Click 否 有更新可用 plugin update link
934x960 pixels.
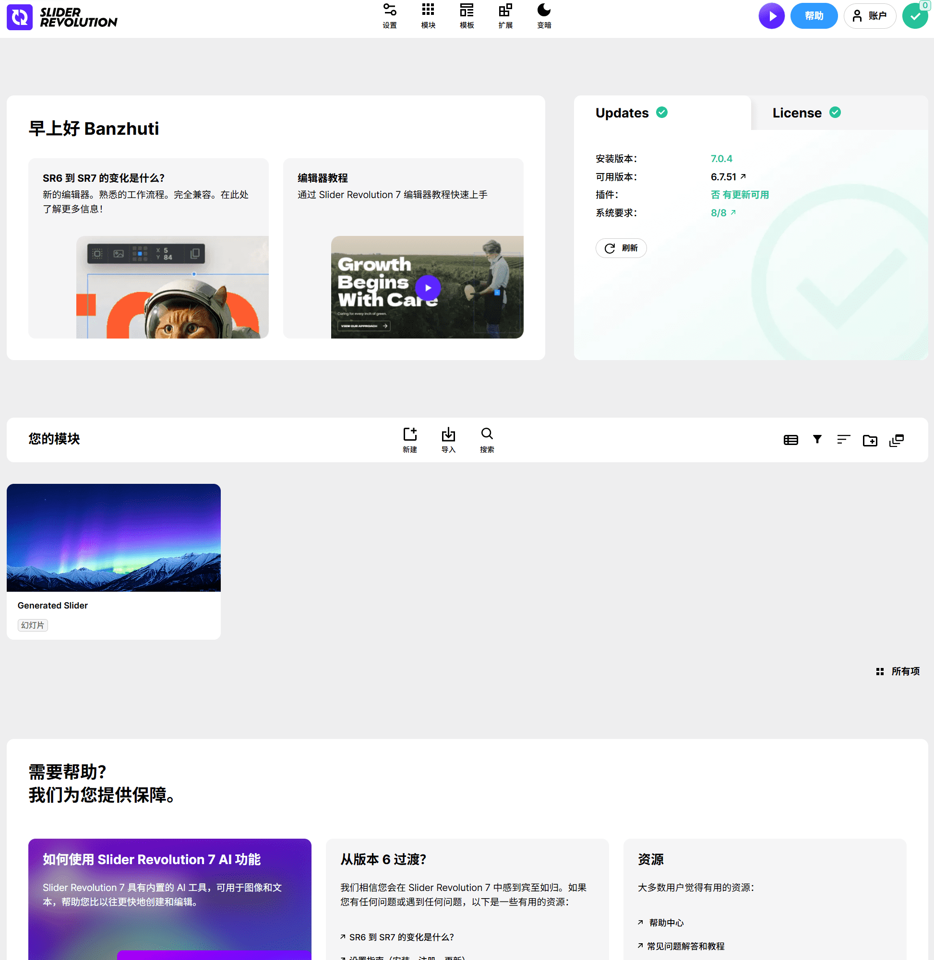click(x=740, y=195)
